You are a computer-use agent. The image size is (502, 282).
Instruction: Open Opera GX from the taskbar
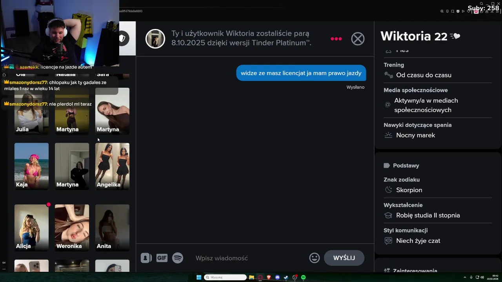coord(260,277)
